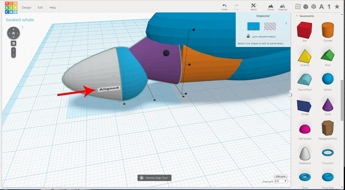Pick the yellow Pyramid shape
The width and height of the screenshot is (345, 190).
pos(305,56)
